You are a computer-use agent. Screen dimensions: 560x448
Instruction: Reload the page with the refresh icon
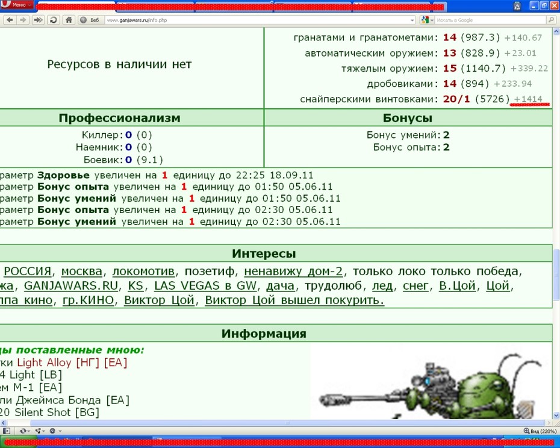tap(54, 20)
